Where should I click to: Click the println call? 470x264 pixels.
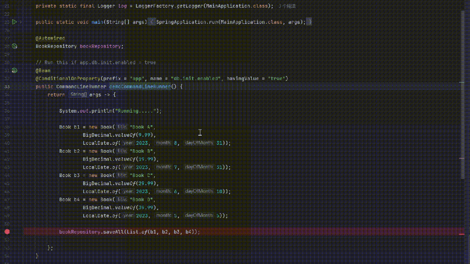pyautogui.click(x=101, y=111)
